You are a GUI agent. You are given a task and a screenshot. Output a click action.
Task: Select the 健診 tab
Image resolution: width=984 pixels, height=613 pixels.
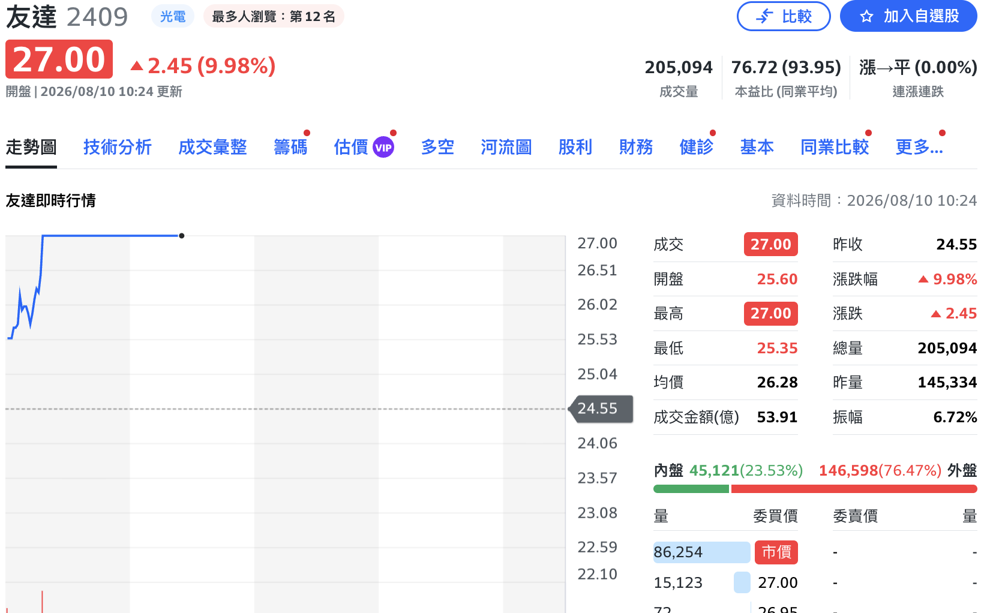pyautogui.click(x=697, y=147)
